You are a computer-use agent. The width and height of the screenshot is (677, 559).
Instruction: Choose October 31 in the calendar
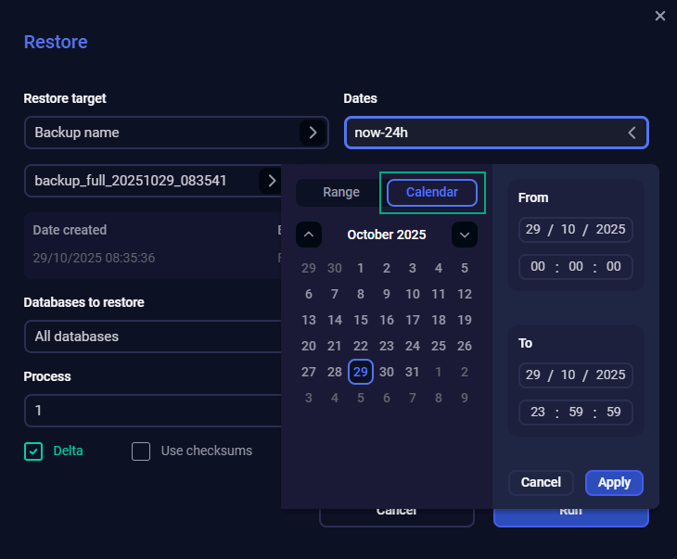(x=413, y=372)
